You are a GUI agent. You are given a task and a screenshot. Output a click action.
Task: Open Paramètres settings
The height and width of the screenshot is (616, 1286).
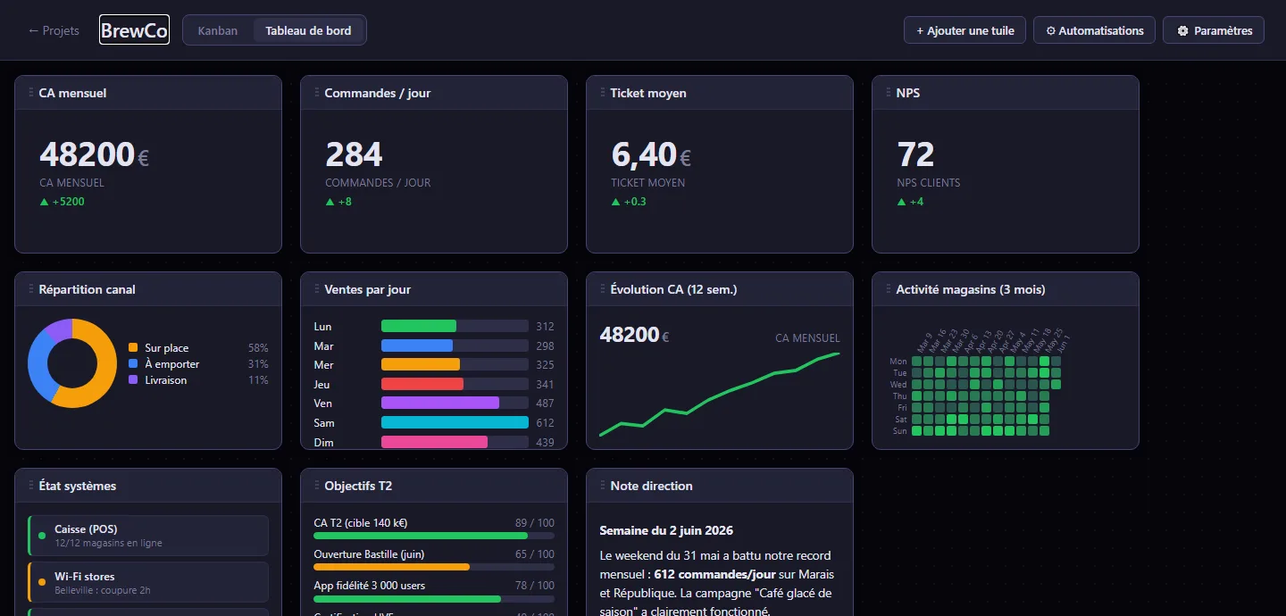pyautogui.click(x=1214, y=30)
